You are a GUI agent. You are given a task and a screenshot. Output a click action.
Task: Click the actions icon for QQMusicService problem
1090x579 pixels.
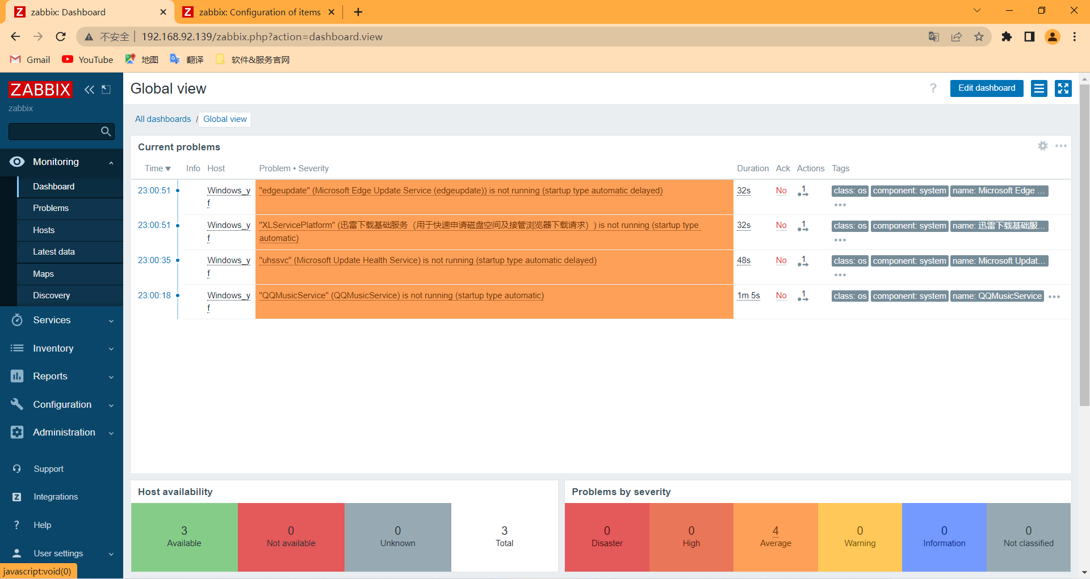click(803, 296)
